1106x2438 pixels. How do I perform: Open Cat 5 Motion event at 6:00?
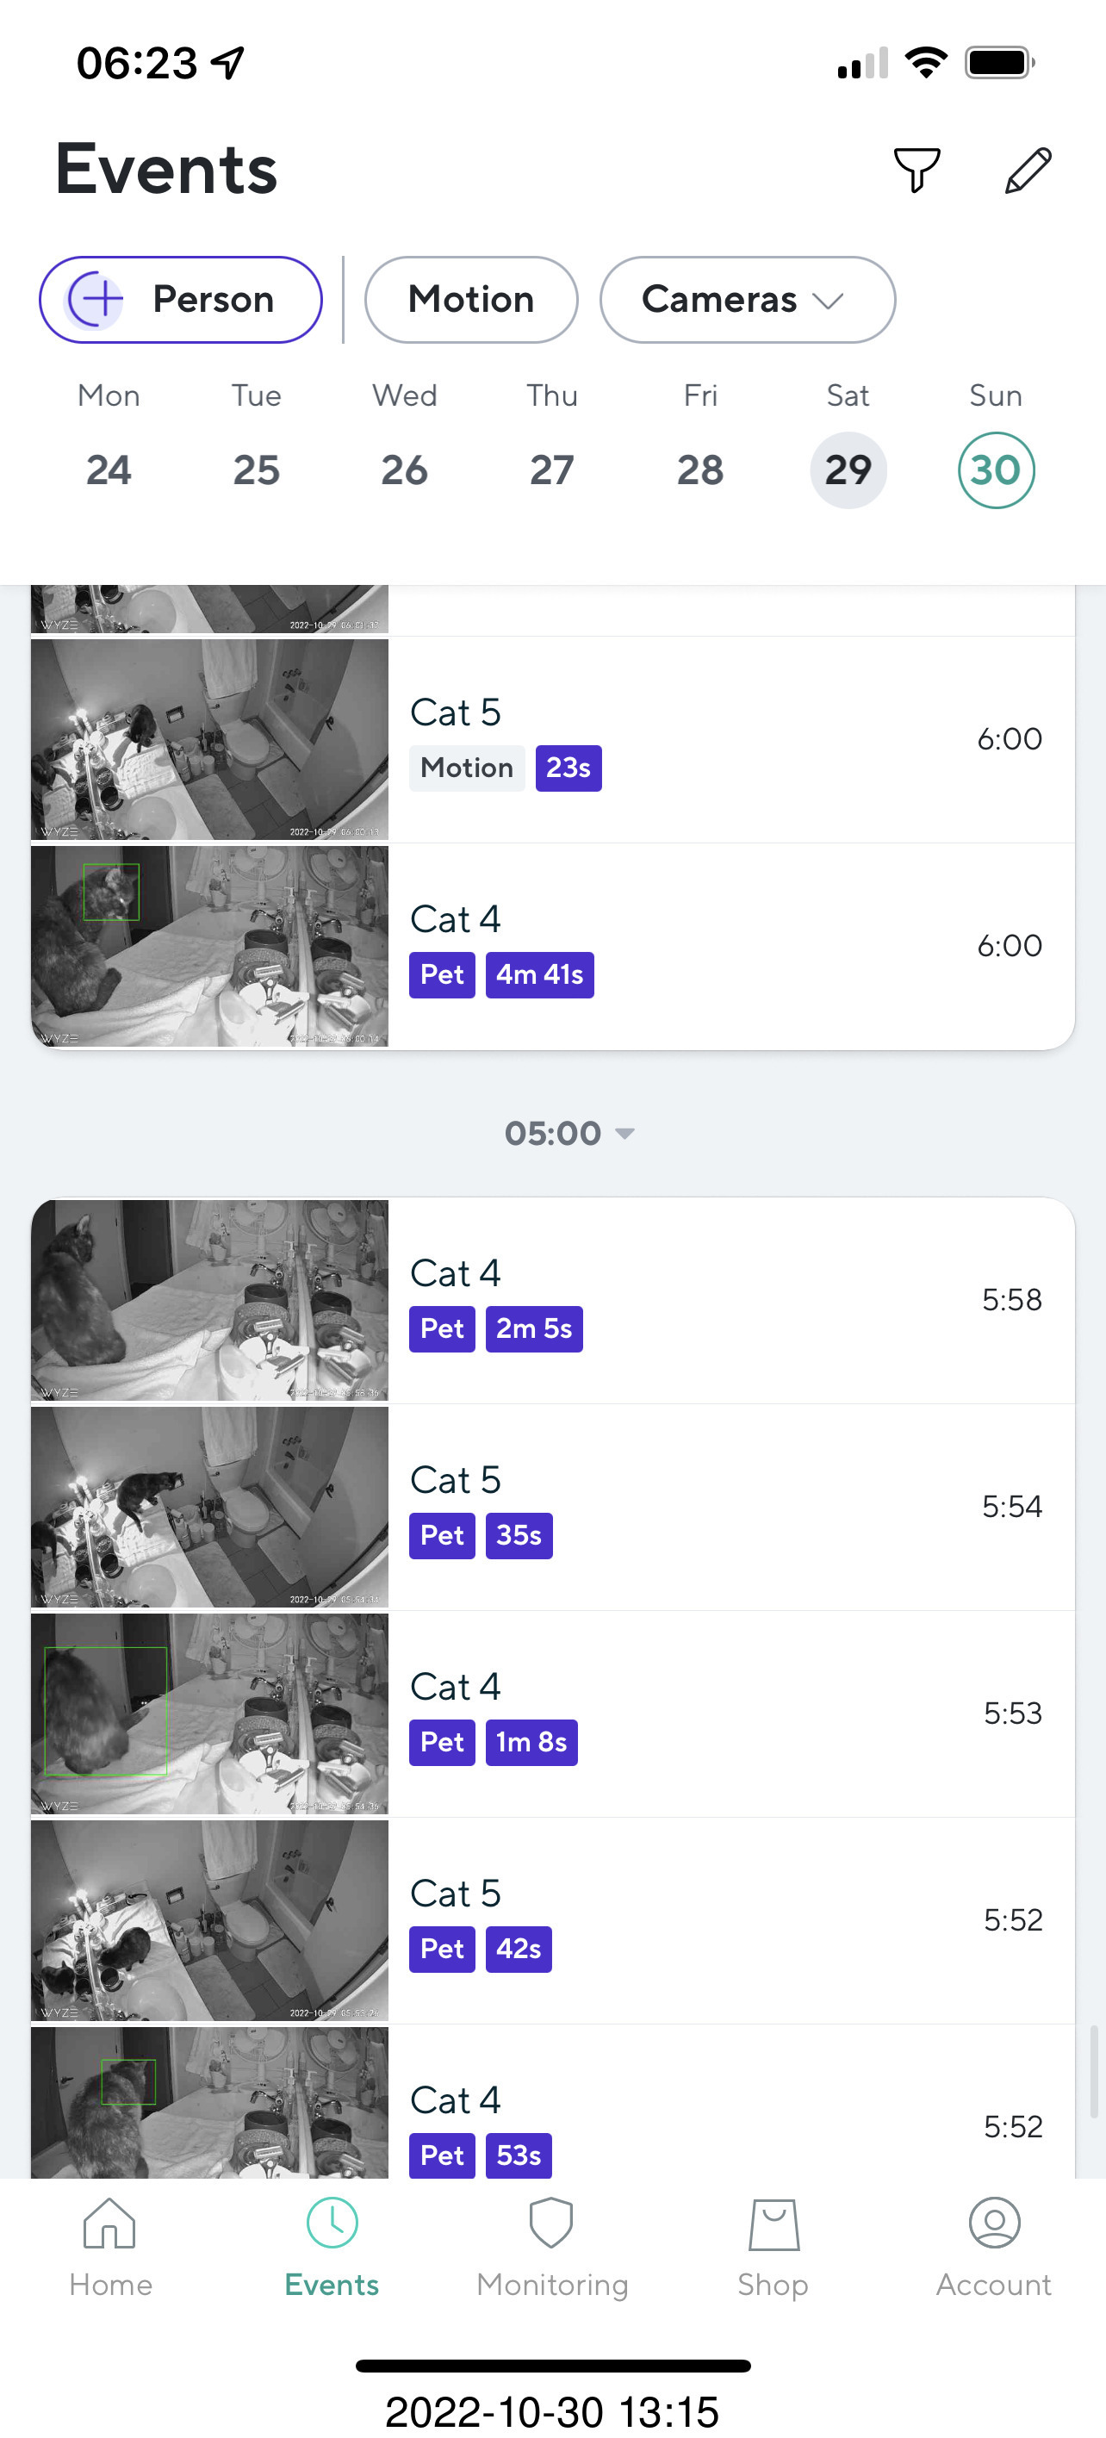[729, 739]
